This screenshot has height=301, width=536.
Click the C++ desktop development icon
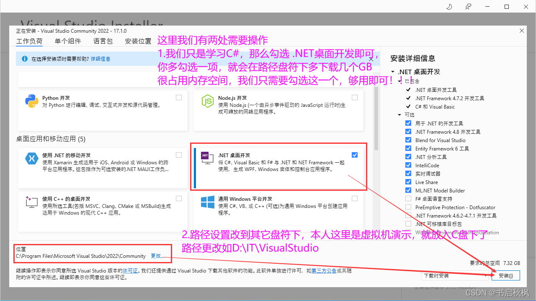coord(32,202)
